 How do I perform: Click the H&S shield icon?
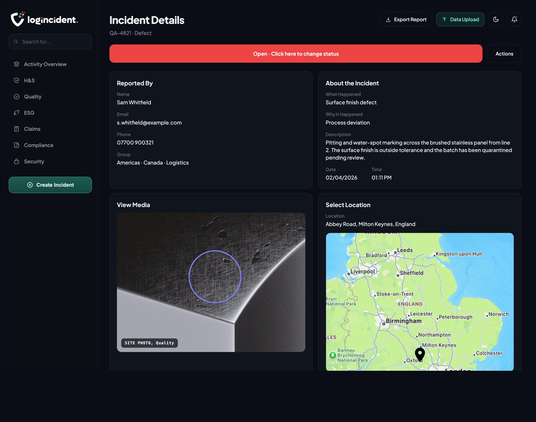(x=16, y=80)
